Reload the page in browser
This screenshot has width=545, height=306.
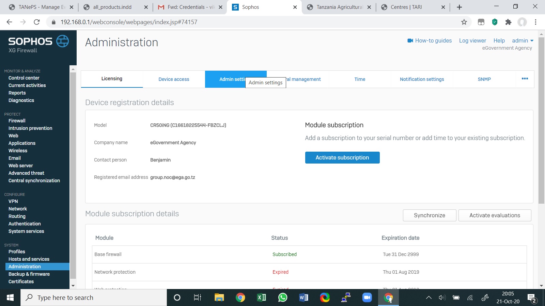[37, 22]
